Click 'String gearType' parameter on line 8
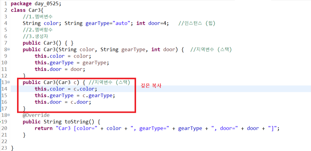 click(123, 50)
